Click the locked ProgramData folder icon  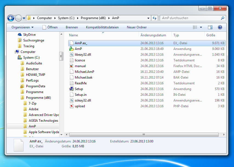click(x=22, y=86)
